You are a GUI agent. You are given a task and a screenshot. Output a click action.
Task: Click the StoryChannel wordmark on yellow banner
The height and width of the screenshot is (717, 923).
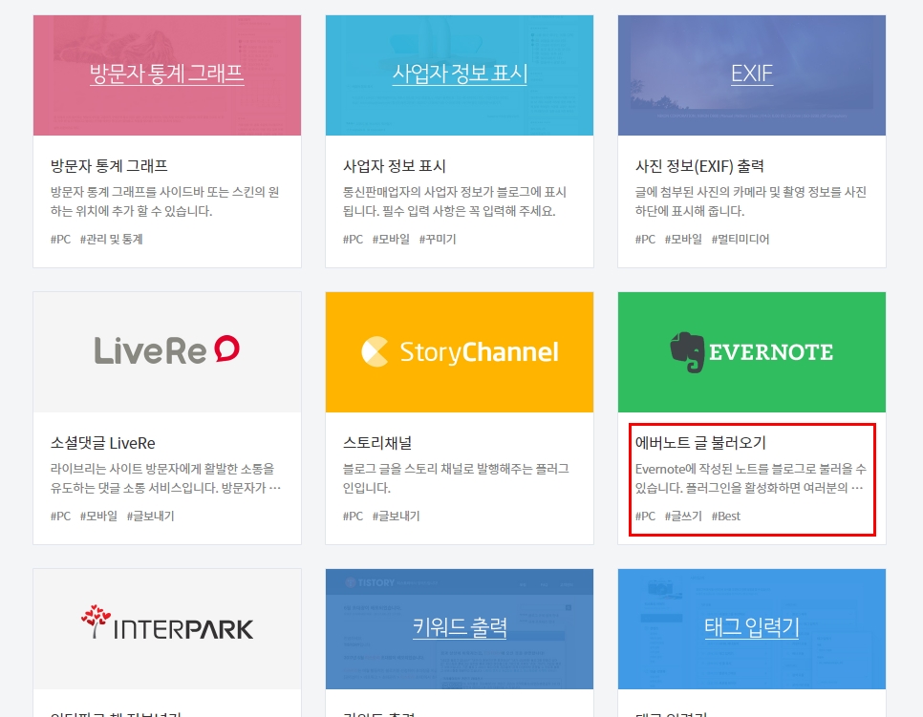(x=479, y=352)
